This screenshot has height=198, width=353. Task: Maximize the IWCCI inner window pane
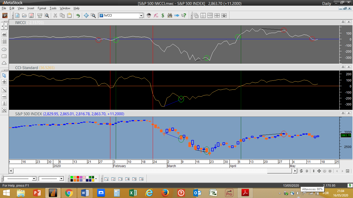coord(343,22)
